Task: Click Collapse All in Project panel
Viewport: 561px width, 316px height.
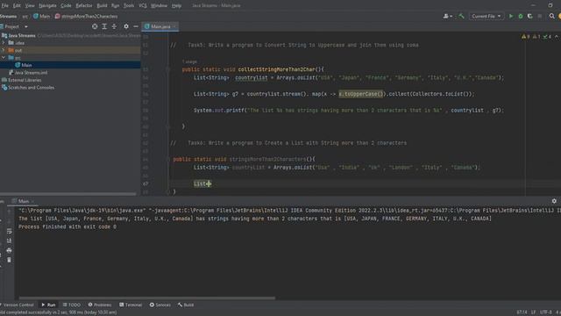Action: click(x=114, y=26)
